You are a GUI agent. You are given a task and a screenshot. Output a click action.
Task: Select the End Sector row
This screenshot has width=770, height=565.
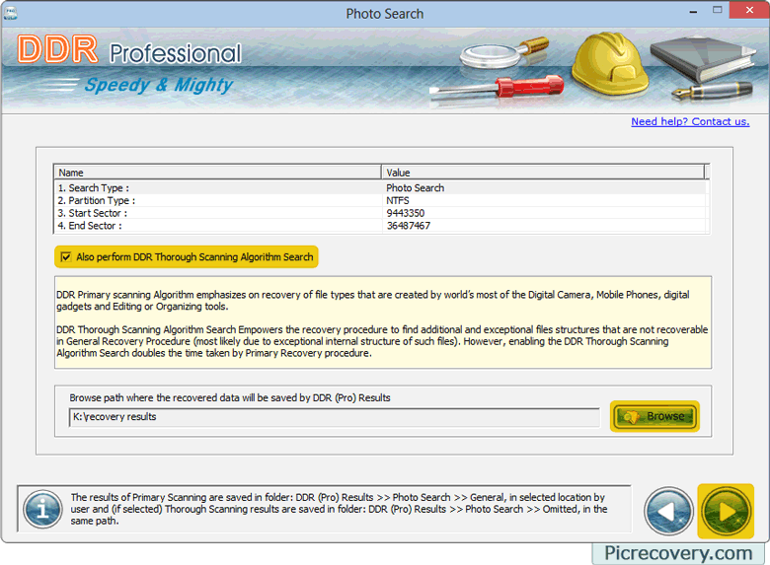(x=381, y=226)
